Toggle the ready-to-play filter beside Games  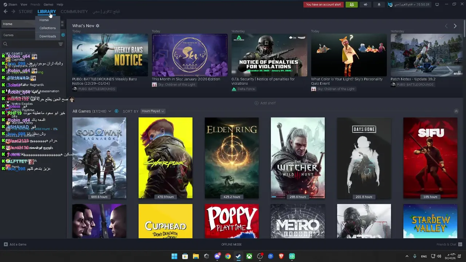coord(63,35)
